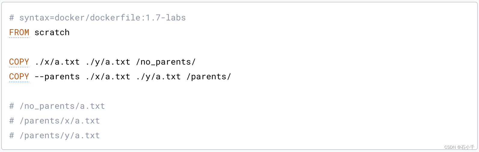Click the --parents flag text

[57, 77]
